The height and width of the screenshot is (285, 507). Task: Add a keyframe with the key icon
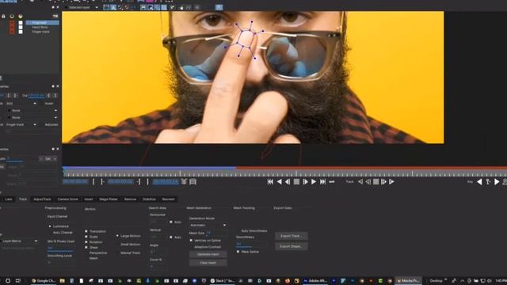[488, 182]
